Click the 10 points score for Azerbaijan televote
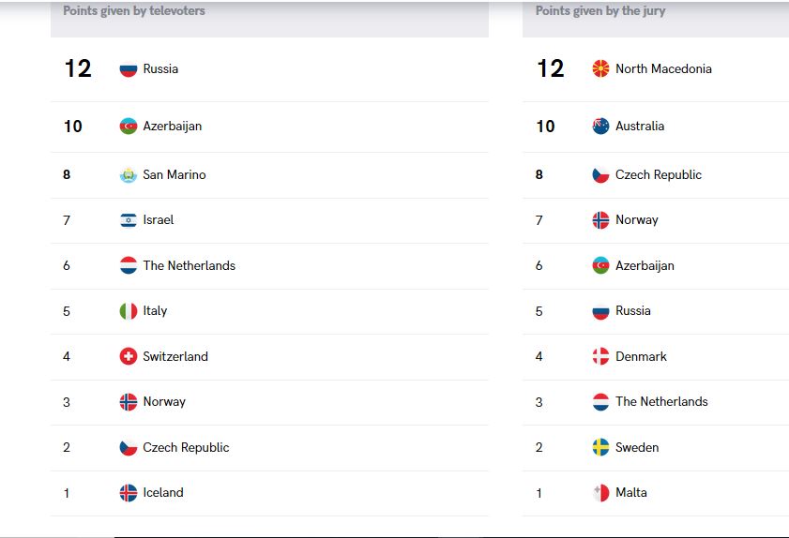This screenshot has height=538, width=789. [x=73, y=127]
